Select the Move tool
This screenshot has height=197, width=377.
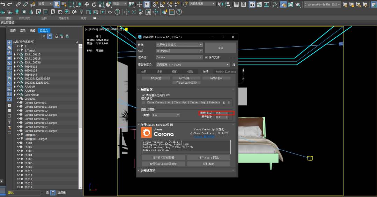(x=87, y=4)
